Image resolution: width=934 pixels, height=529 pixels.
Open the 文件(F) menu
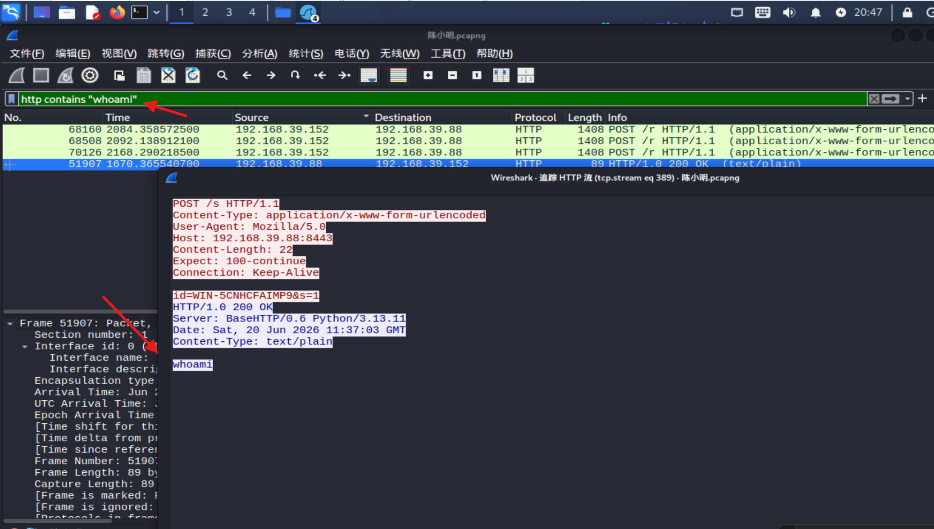point(27,54)
